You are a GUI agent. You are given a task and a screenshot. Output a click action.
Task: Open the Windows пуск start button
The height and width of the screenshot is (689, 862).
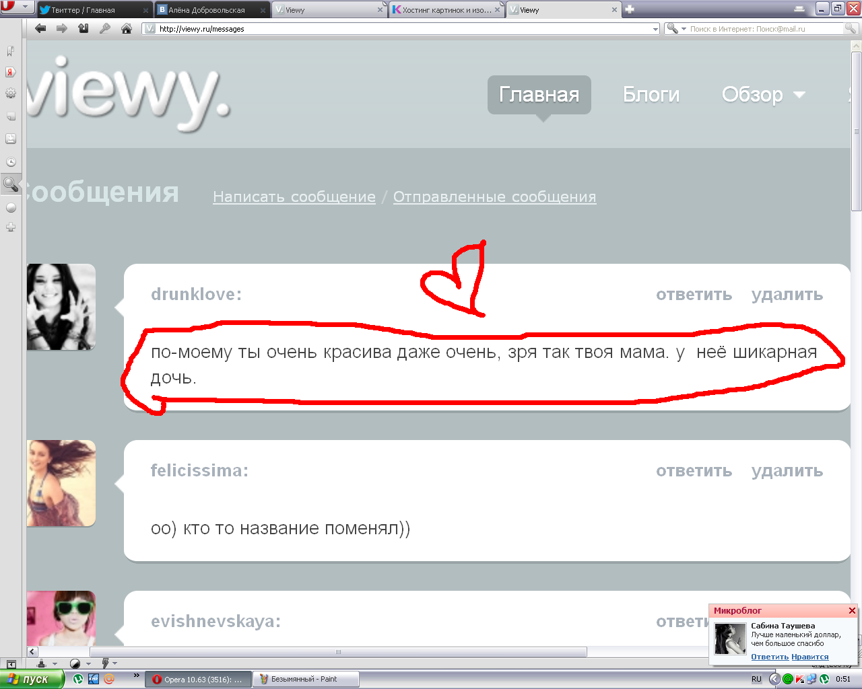tap(32, 679)
